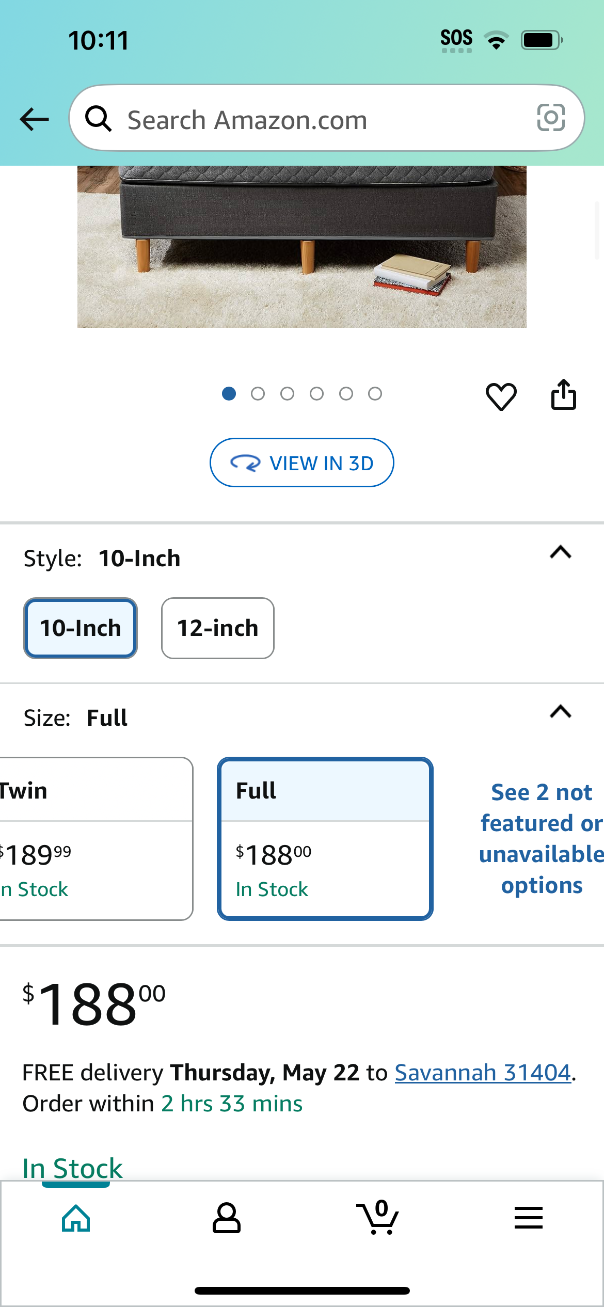Tap the share icon
Image resolution: width=604 pixels, height=1307 pixels.
[563, 395]
